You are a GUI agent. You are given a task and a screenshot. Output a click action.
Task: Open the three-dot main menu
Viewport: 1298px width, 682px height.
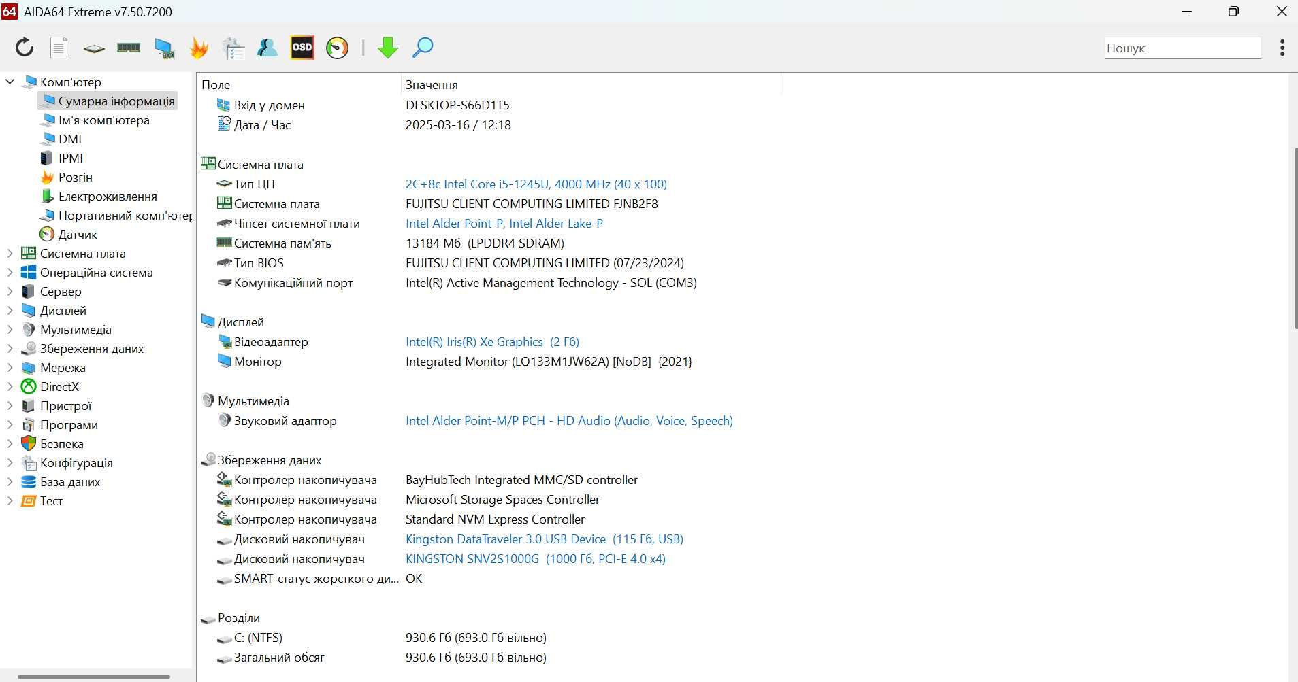(1282, 48)
